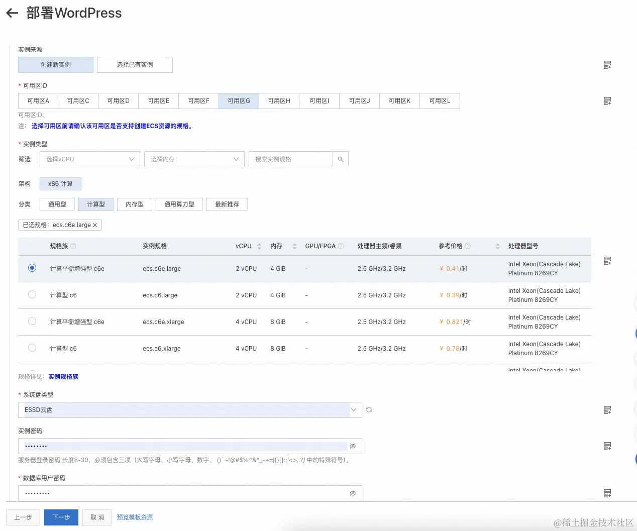
Task: Click into the 实例密码 field
Action: (x=190, y=446)
